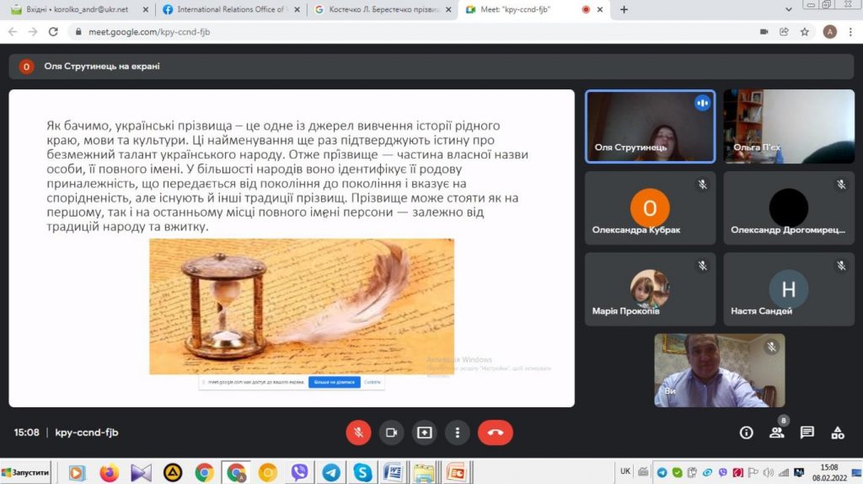Toggle the camera button off
The height and width of the screenshot is (484, 863).
pyautogui.click(x=391, y=433)
